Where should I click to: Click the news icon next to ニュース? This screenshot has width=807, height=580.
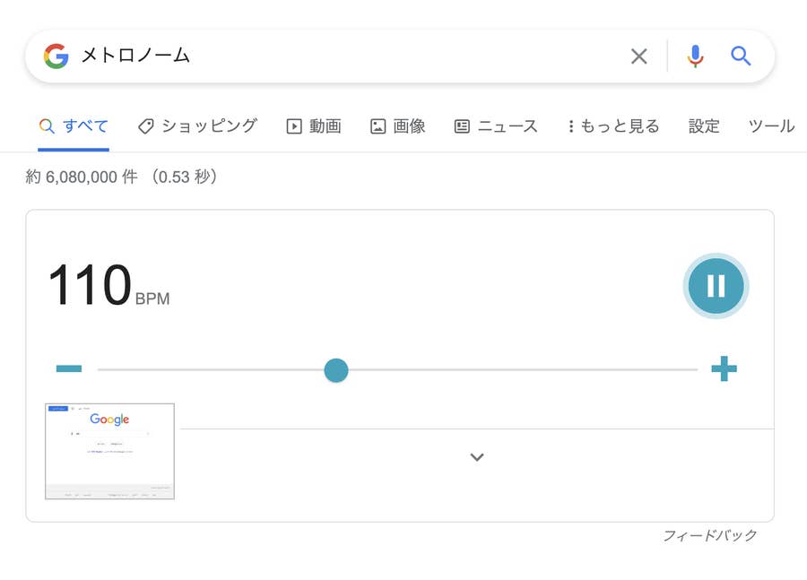click(x=462, y=126)
